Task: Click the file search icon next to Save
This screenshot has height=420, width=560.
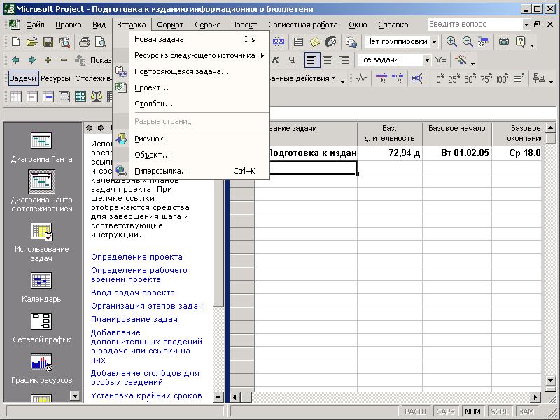Action: [x=64, y=42]
